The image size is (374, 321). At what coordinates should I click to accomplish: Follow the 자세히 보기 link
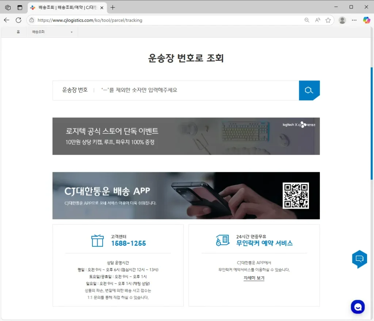click(254, 278)
